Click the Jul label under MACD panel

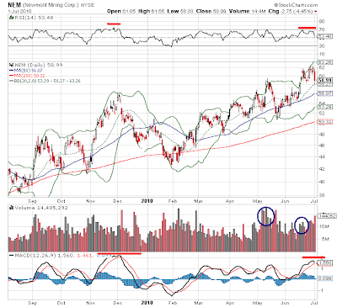(x=314, y=303)
